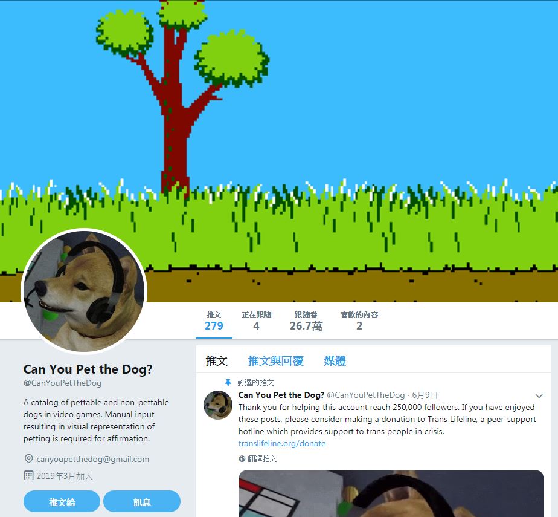The image size is (558, 517).
Task: Click the 推文給 button
Action: point(62,502)
